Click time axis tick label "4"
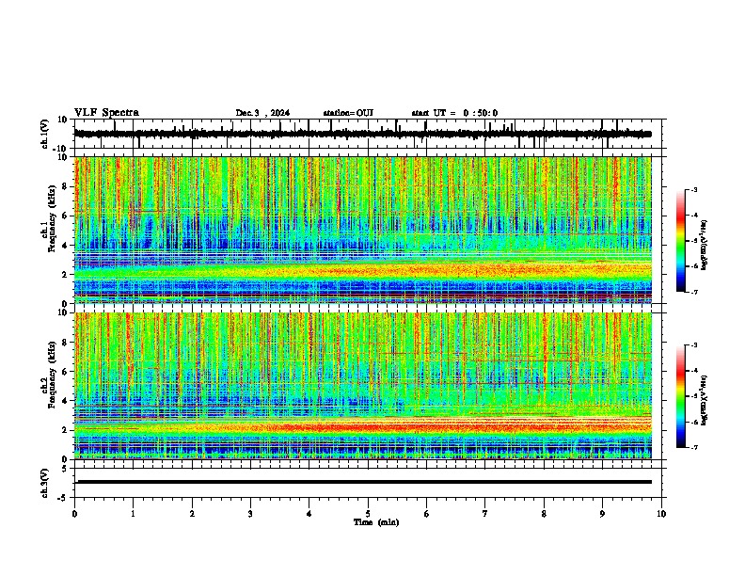Viewport: 745px width, 576px height. coord(309,514)
